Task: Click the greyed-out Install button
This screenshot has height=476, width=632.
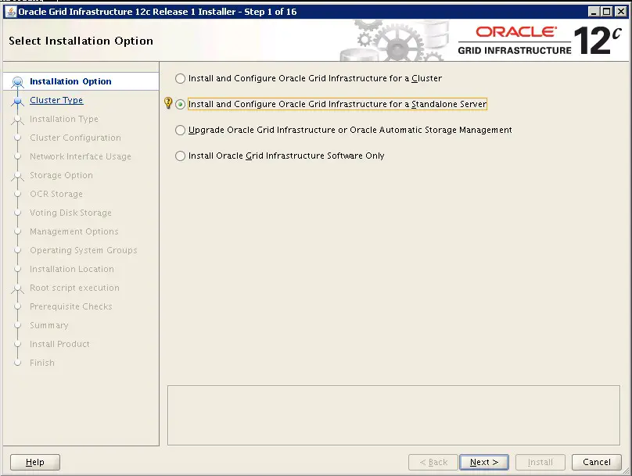Action: point(540,462)
